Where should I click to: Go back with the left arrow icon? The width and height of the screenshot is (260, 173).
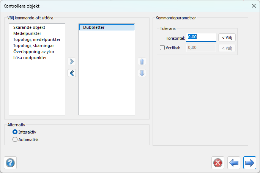(234, 163)
